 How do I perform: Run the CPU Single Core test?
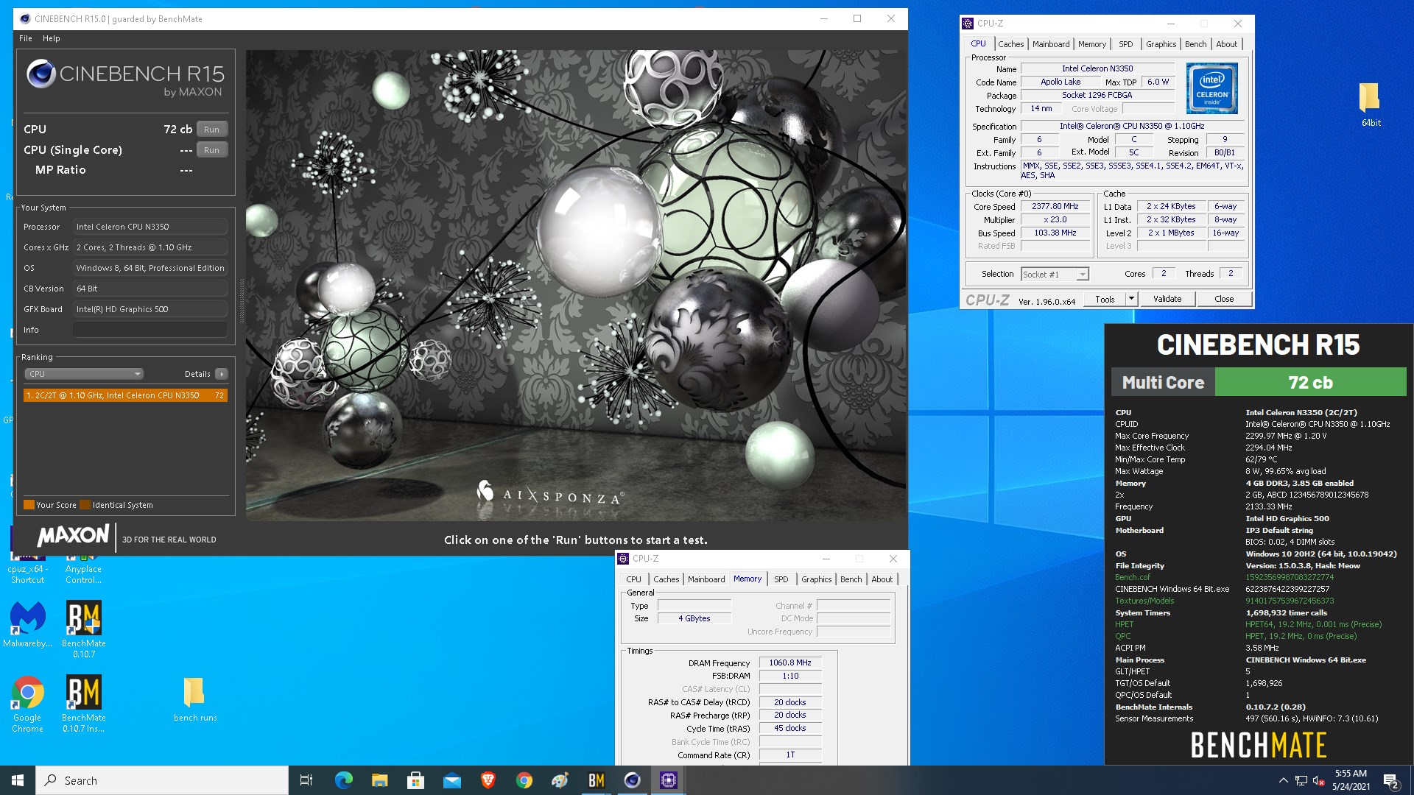[x=211, y=149]
